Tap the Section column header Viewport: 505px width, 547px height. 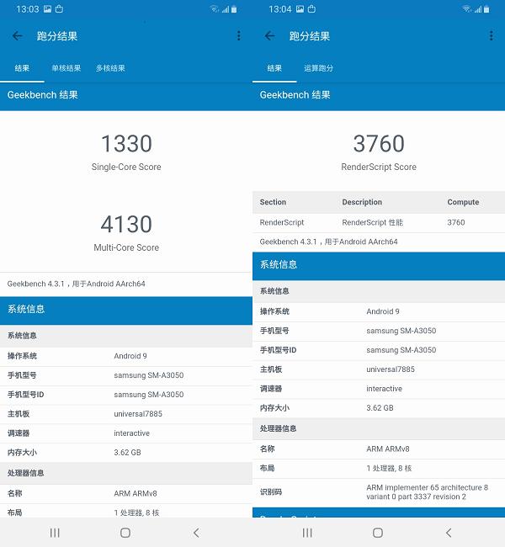pos(273,202)
